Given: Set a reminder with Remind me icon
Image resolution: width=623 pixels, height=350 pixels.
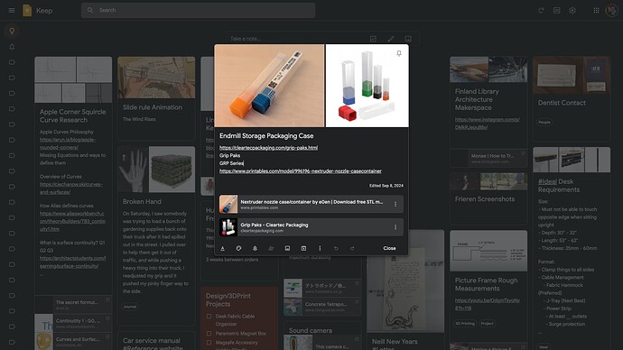Looking at the screenshot, I should tap(256, 248).
